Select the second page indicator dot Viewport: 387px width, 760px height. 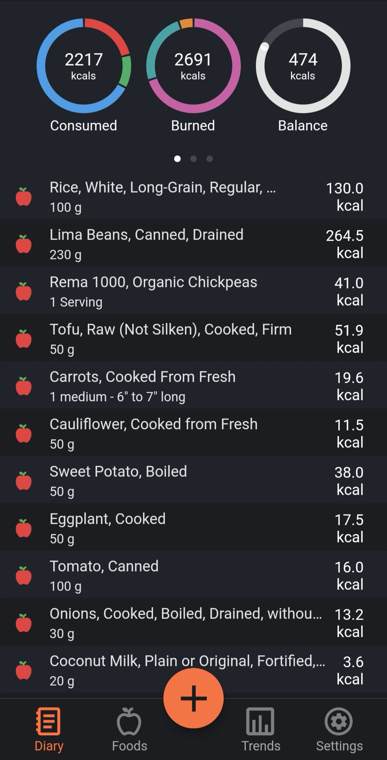click(x=193, y=159)
